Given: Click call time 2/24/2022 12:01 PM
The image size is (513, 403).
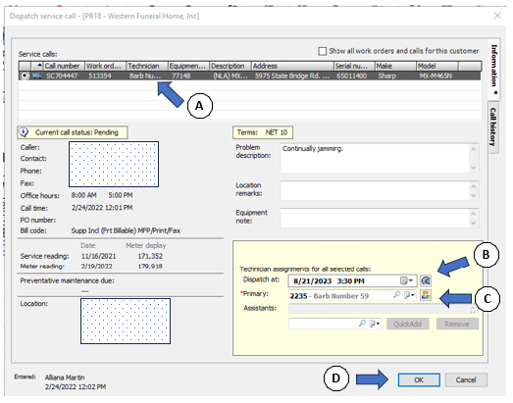Looking at the screenshot, I should coord(102,208).
